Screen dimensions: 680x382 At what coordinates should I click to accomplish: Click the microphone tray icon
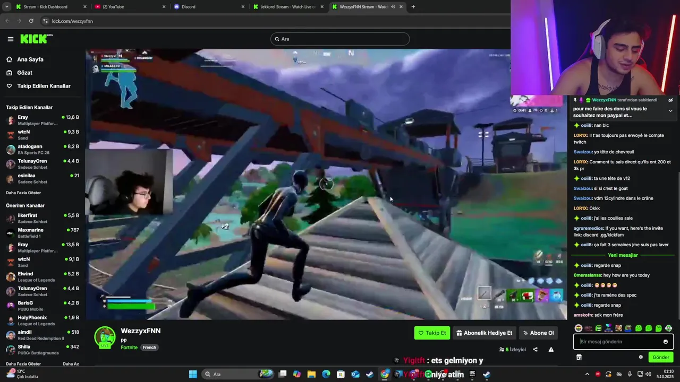click(630, 374)
